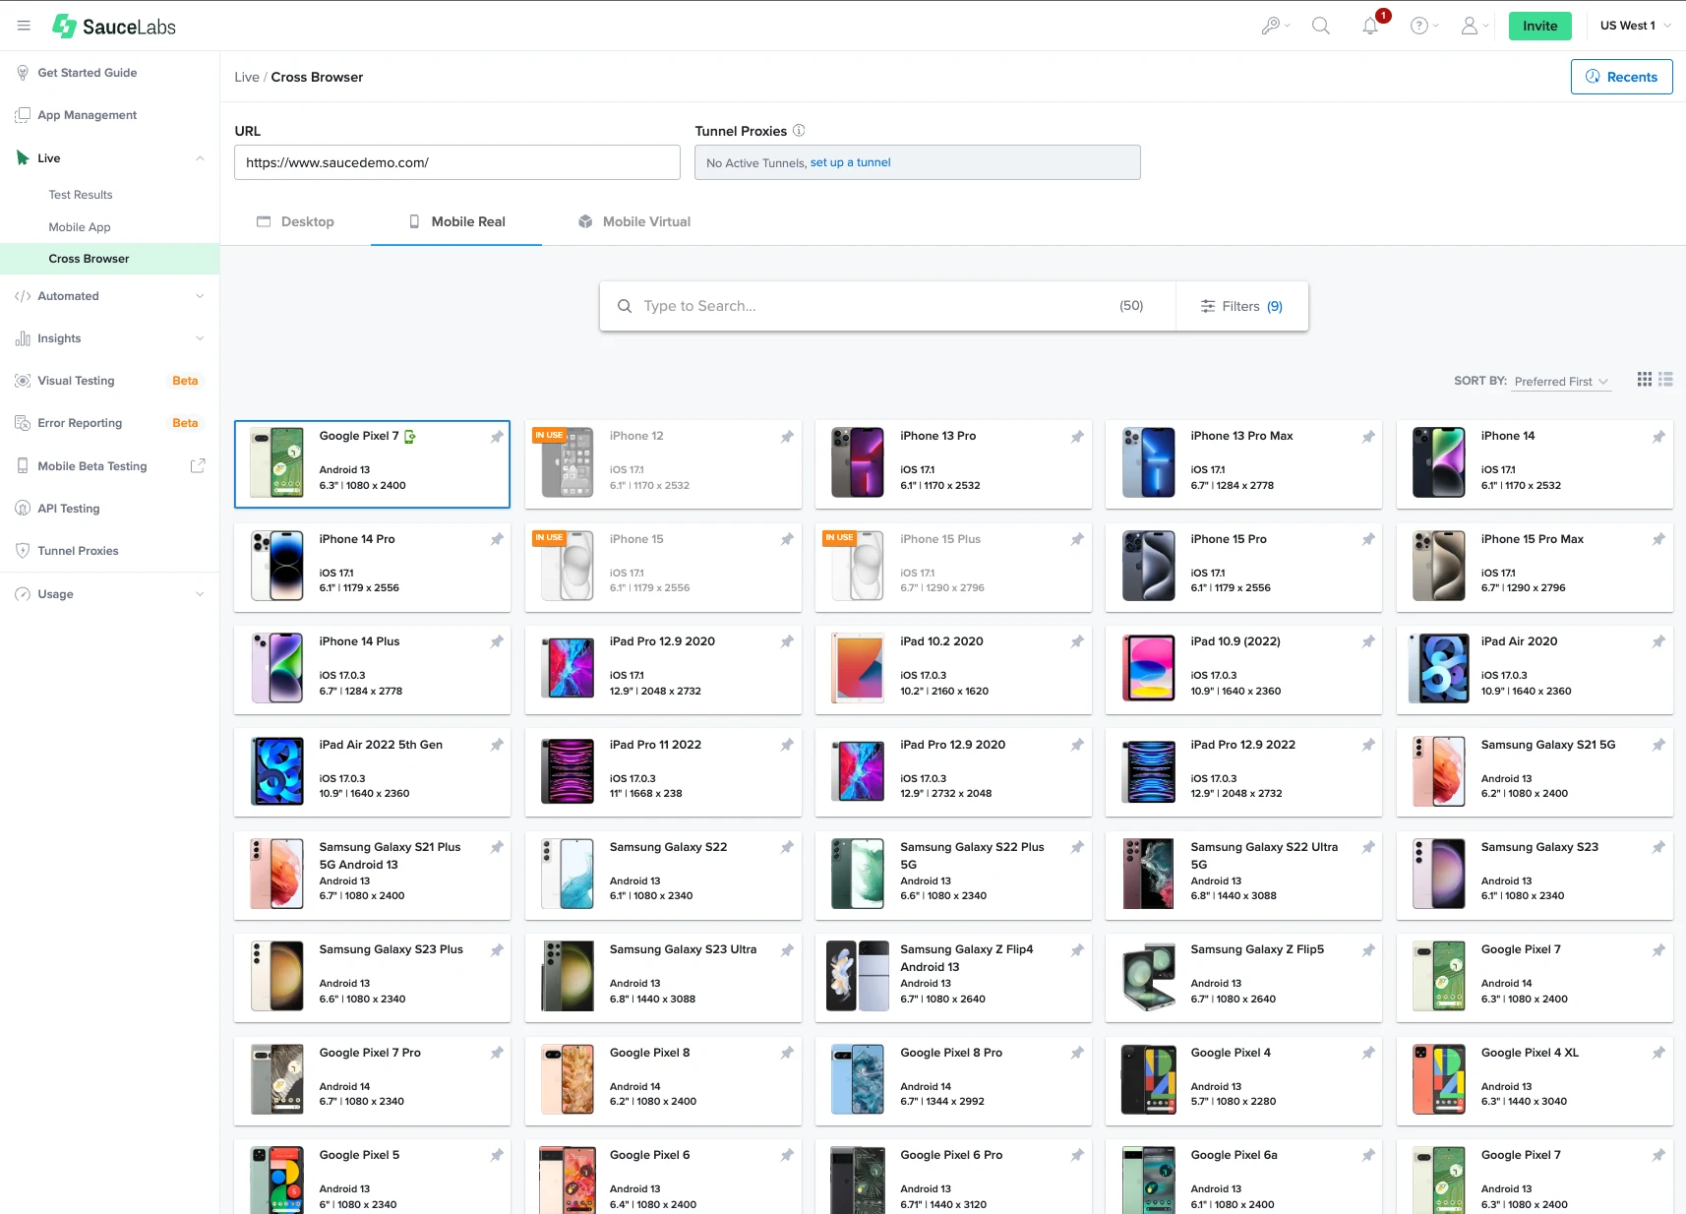This screenshot has width=1686, height=1214.
Task: Click the Sauce Labs logo
Action: (114, 27)
